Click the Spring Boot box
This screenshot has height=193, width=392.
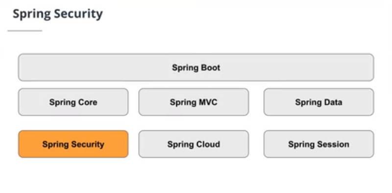[x=196, y=67]
